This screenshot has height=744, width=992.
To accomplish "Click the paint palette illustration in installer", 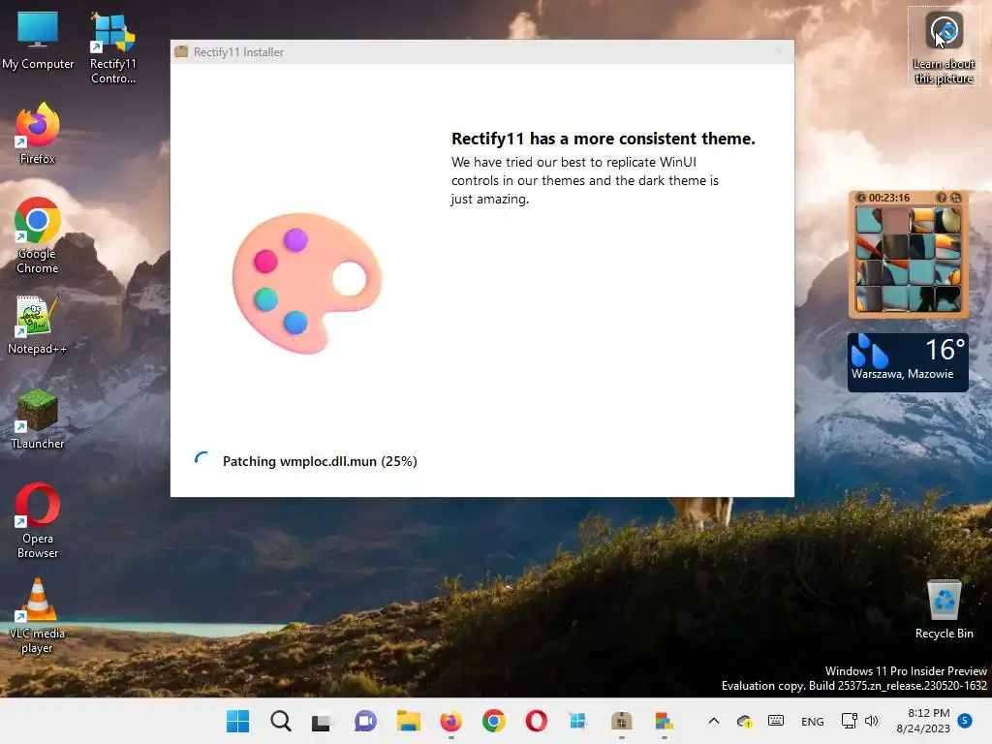I will pos(307,283).
